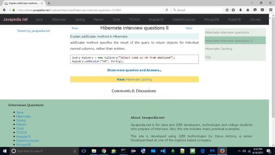This screenshot has height=155, width=275.
Task: Select Hibernate interview questions II in sidebar
Action: click(235, 40)
